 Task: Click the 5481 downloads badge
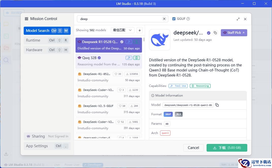[133, 122]
